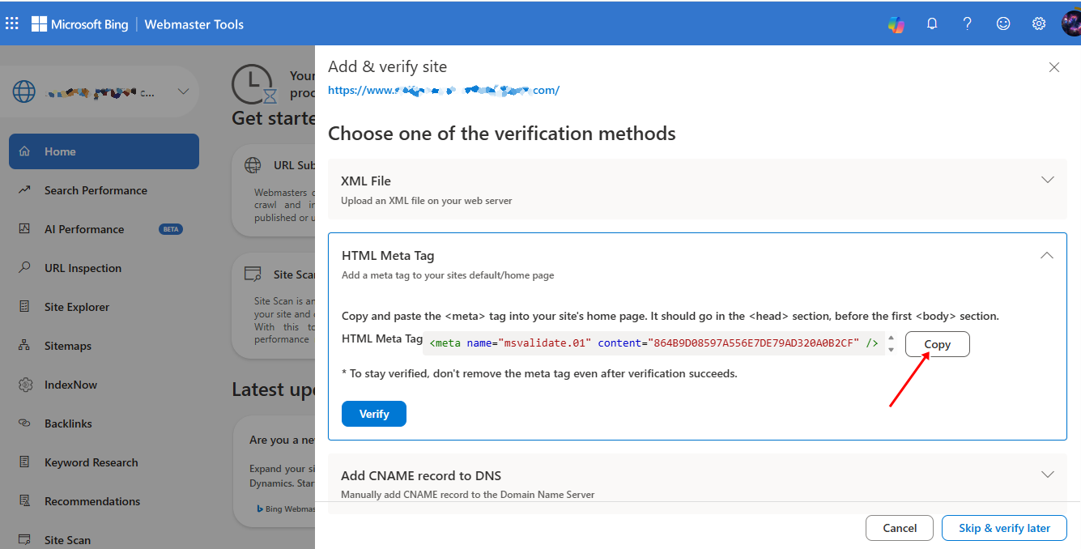Collapse the HTML Meta Tag section
Viewport: 1081px width, 549px height.
tap(1047, 255)
